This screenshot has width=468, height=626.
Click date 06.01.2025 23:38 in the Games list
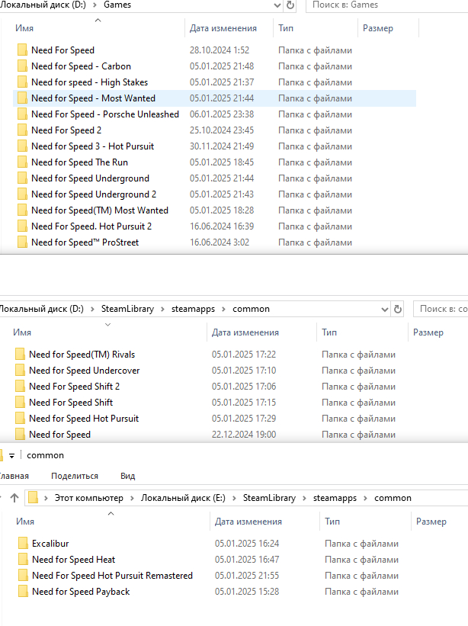(222, 114)
